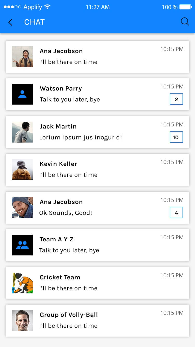Tap the unread badge showing 4
This screenshot has height=347, width=195.
(x=176, y=213)
